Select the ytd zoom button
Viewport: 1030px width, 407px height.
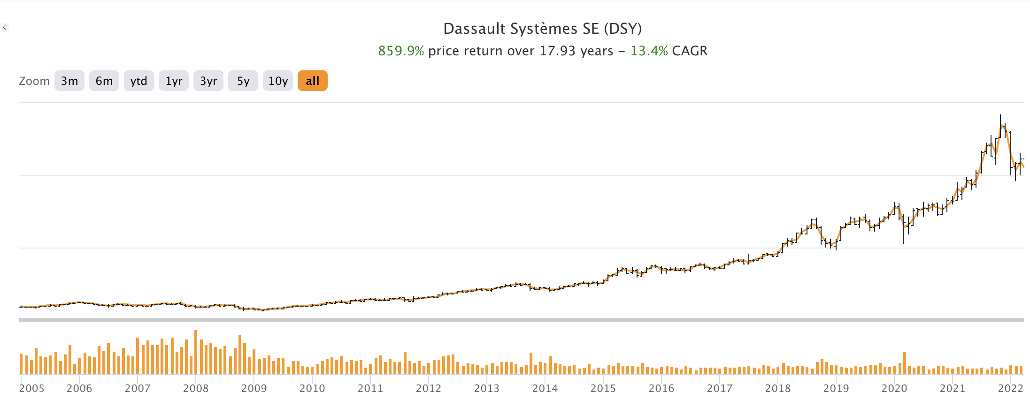coord(139,81)
